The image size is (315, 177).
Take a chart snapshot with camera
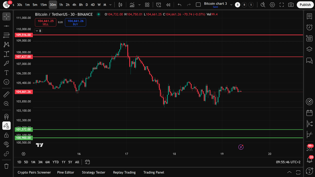[x=291, y=5]
